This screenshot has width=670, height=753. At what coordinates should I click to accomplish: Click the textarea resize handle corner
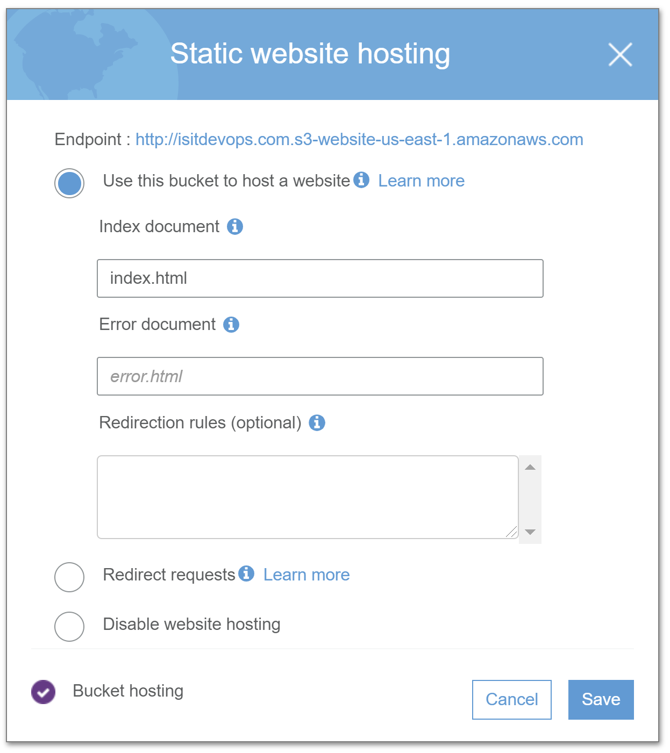pos(511,532)
